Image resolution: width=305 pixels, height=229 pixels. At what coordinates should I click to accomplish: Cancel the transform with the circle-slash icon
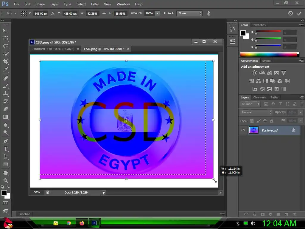[290, 13]
